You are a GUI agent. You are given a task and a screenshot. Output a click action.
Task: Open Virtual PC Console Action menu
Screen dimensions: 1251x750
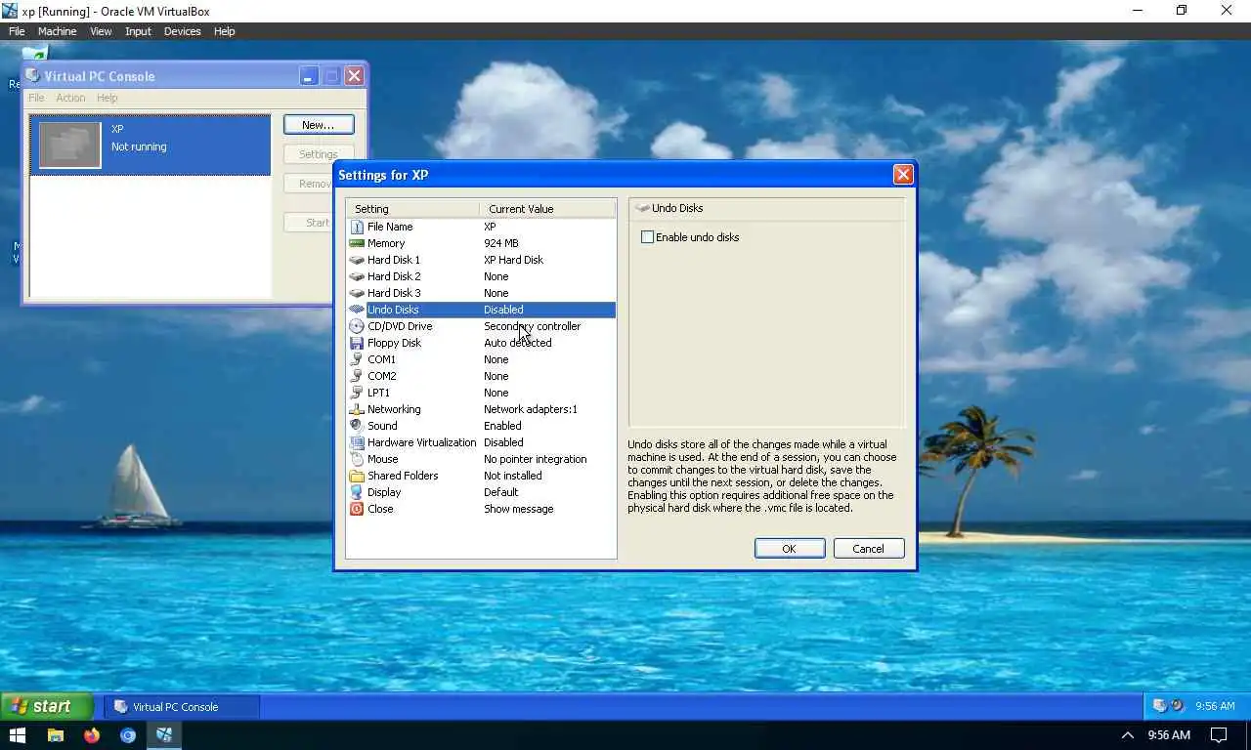click(x=70, y=98)
